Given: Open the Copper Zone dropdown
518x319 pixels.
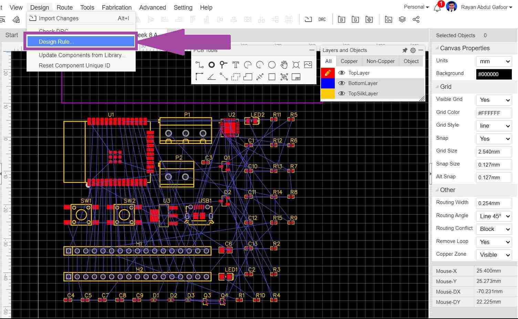Looking at the screenshot, I should (494, 255).
